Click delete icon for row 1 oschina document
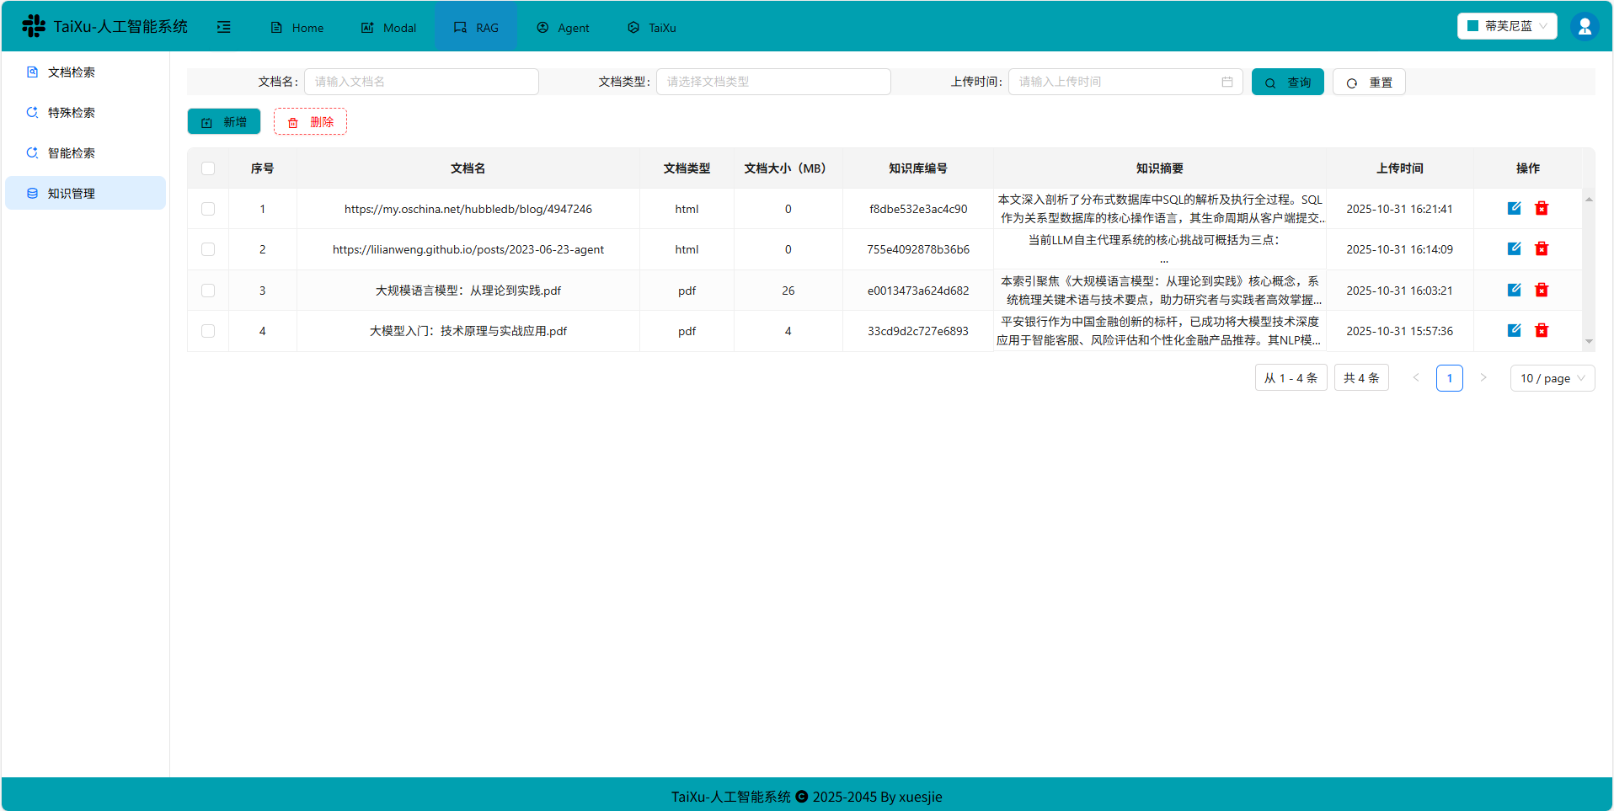This screenshot has height=811, width=1614. [x=1542, y=208]
